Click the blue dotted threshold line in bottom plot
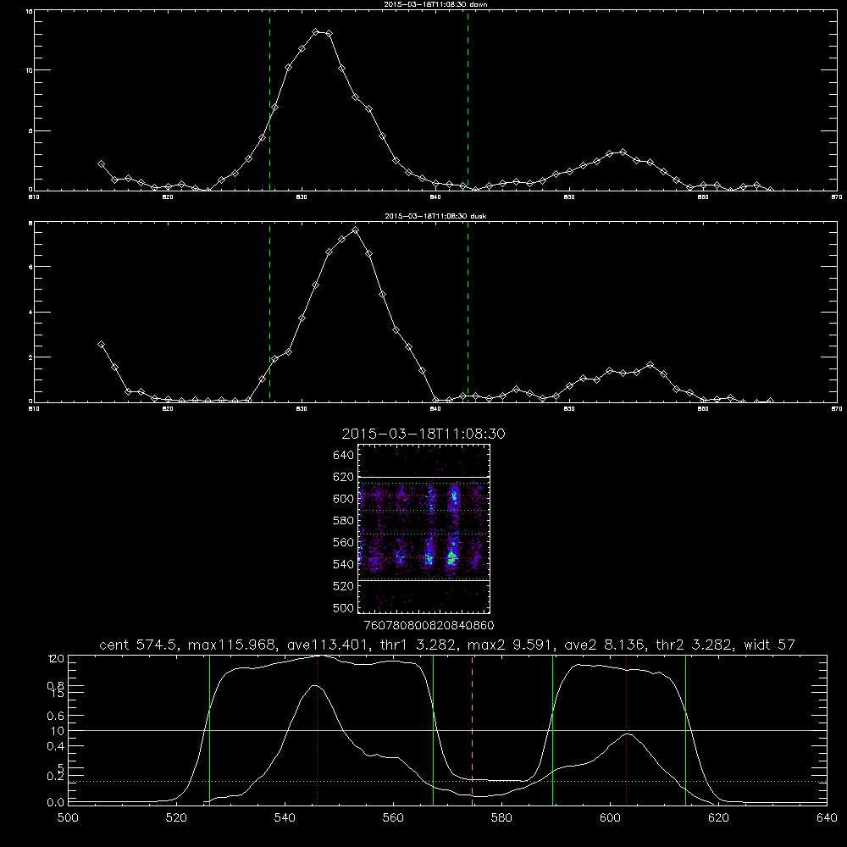This screenshot has width=847, height=847. tap(448, 781)
